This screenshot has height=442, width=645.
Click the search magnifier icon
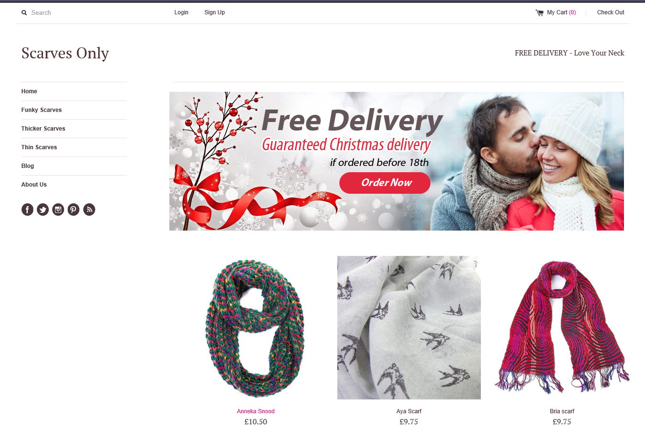(x=24, y=13)
